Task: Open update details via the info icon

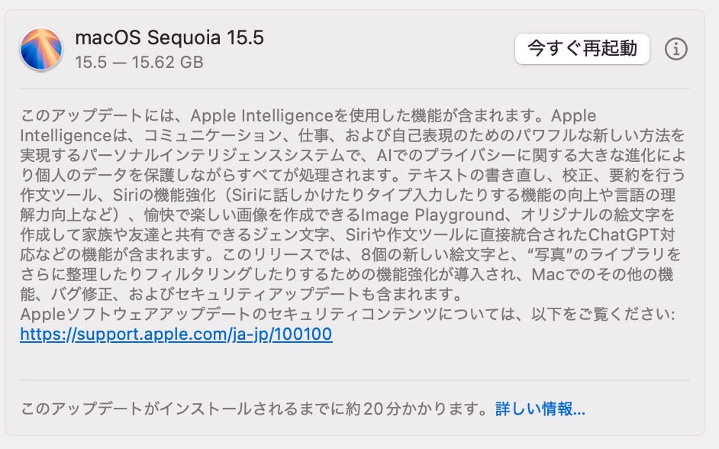Action: click(676, 49)
